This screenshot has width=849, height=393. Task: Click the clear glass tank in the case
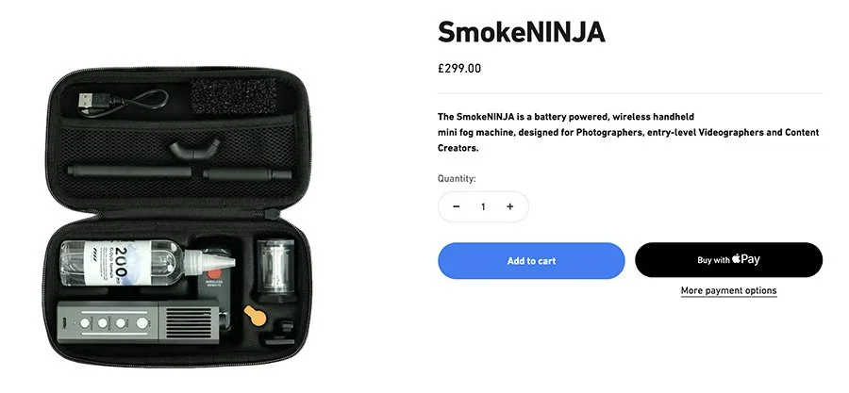coord(275,267)
